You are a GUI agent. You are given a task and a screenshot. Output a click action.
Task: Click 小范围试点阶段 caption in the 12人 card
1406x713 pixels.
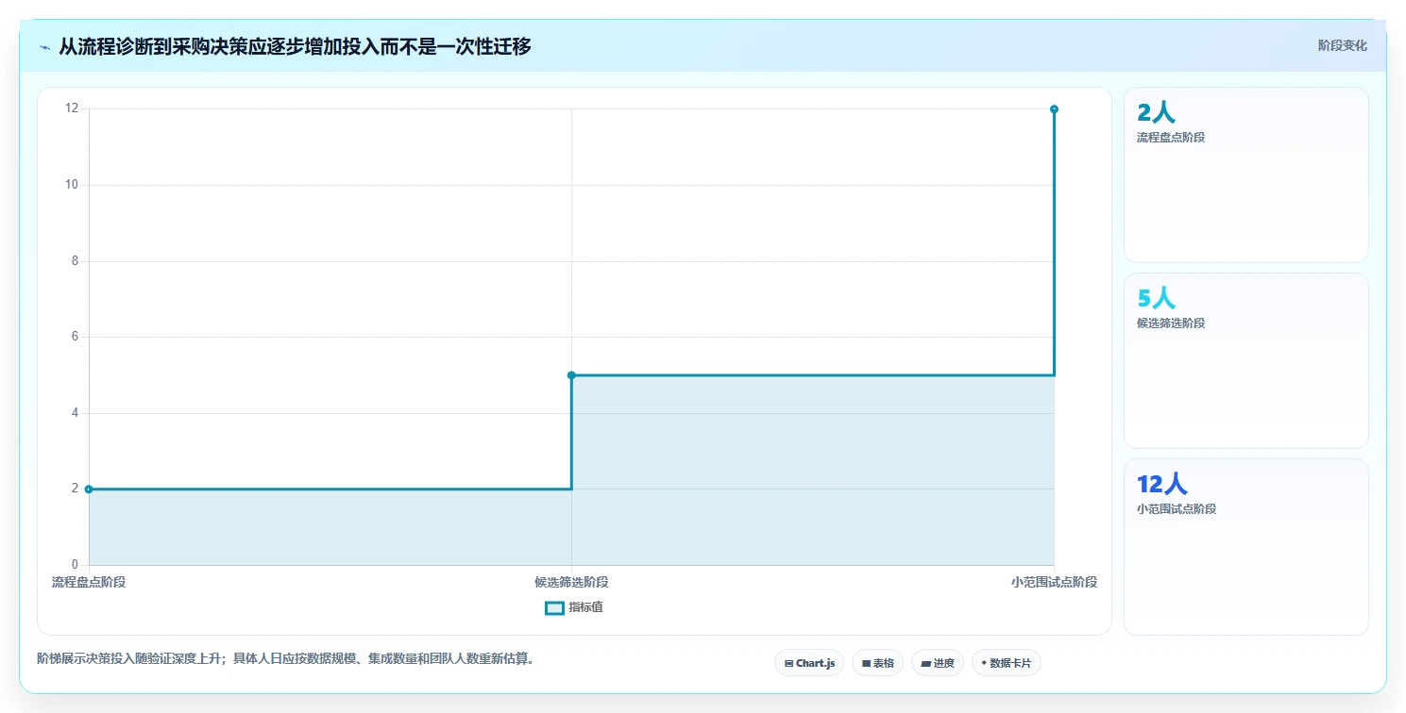[x=1177, y=509]
